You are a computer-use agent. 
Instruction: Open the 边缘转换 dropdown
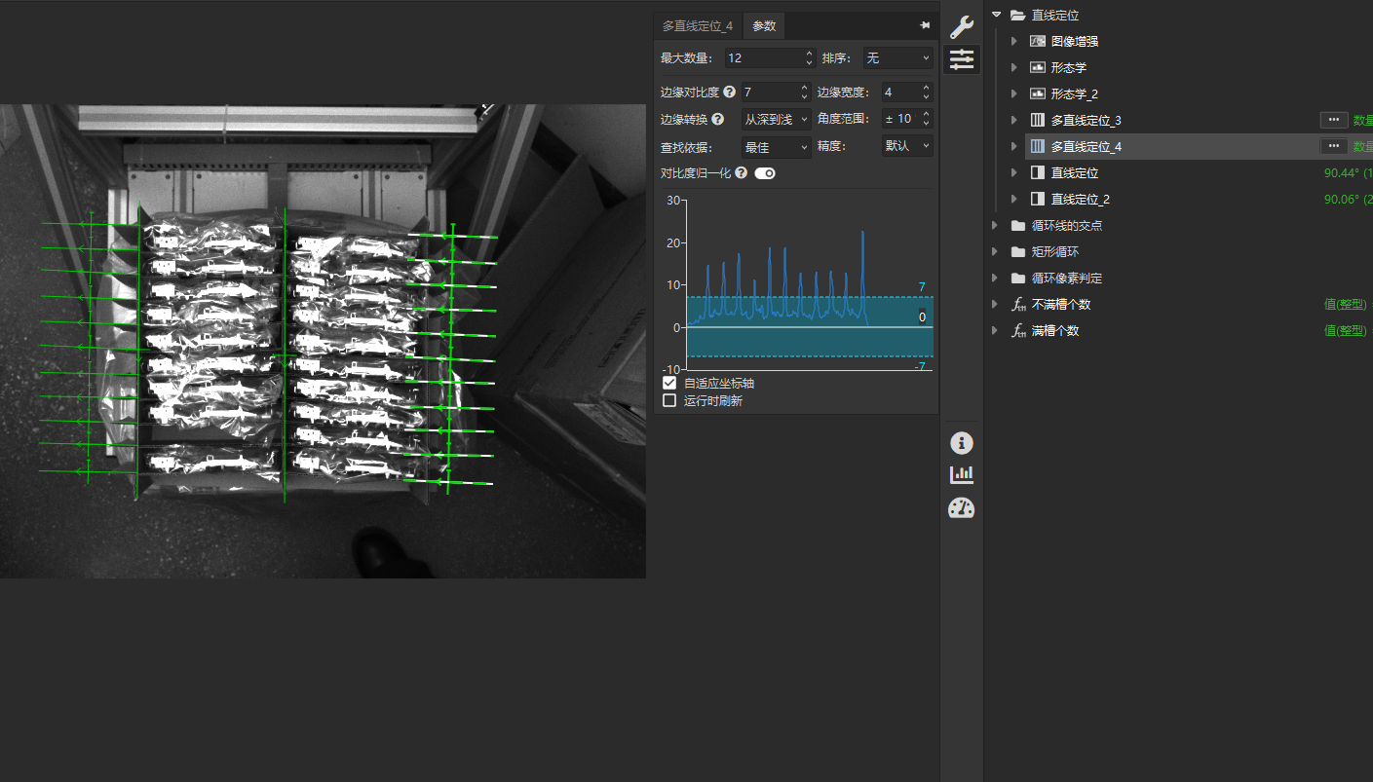(x=777, y=119)
